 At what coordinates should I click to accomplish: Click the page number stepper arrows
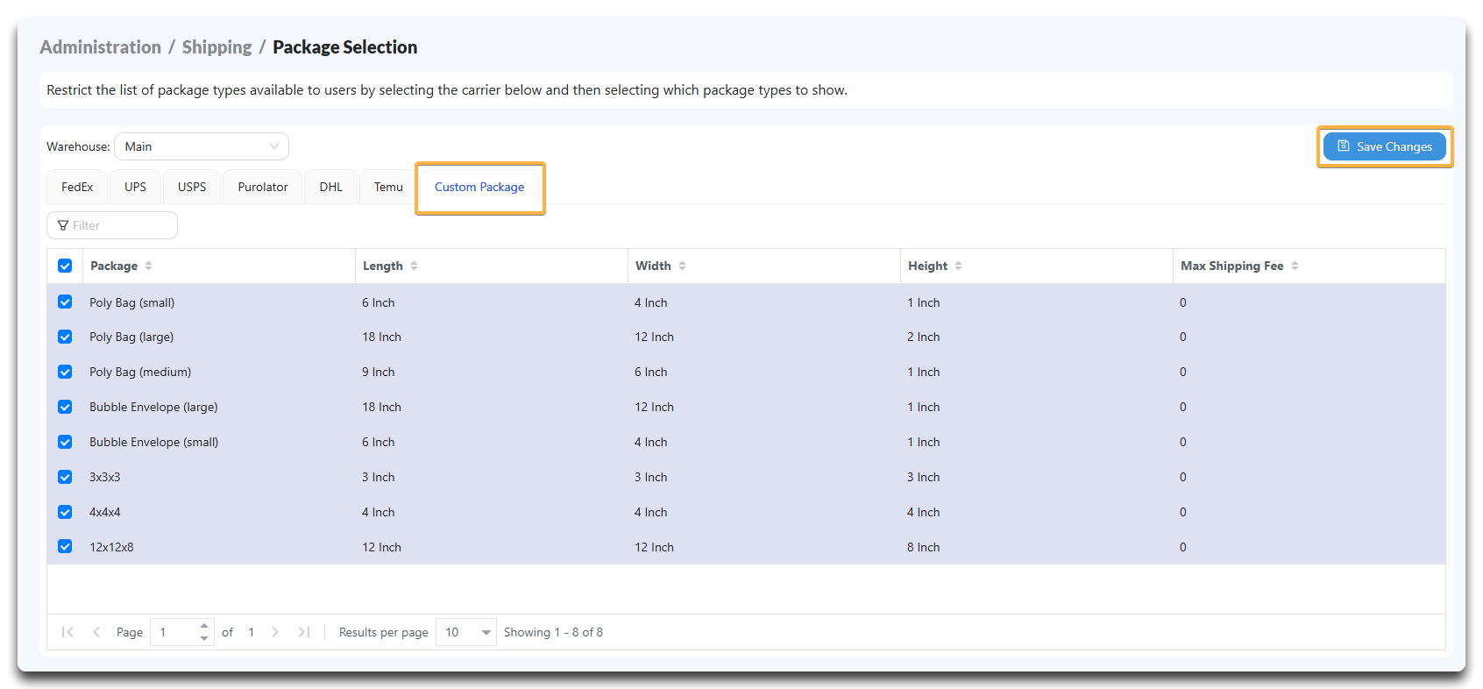coord(204,632)
